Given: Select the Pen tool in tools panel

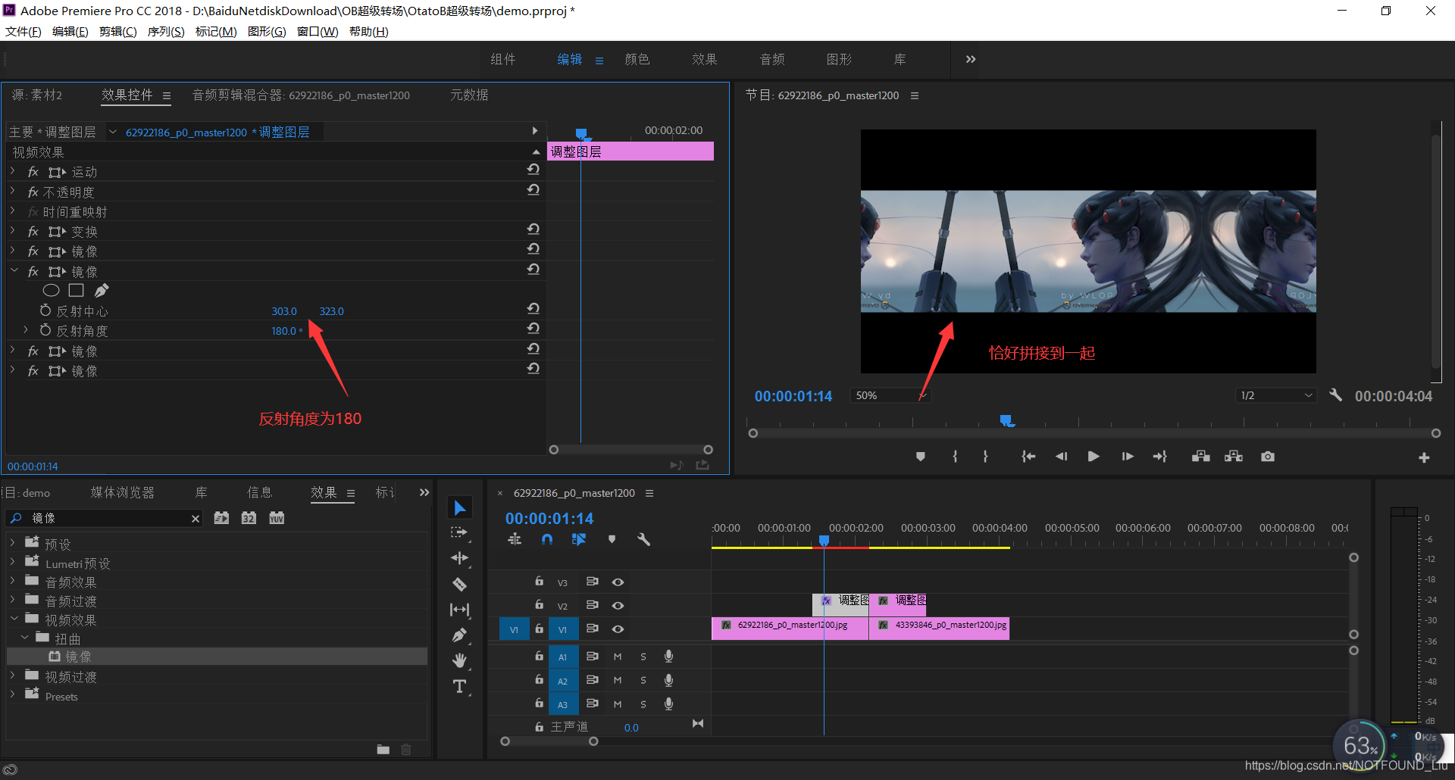Looking at the screenshot, I should tap(460, 635).
